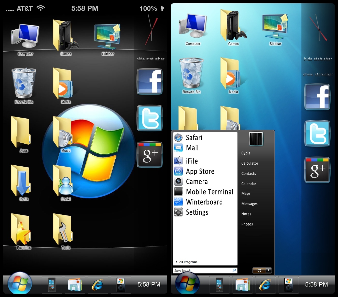
Task: Open Games folder in the right blue screen
Action: pos(233,26)
